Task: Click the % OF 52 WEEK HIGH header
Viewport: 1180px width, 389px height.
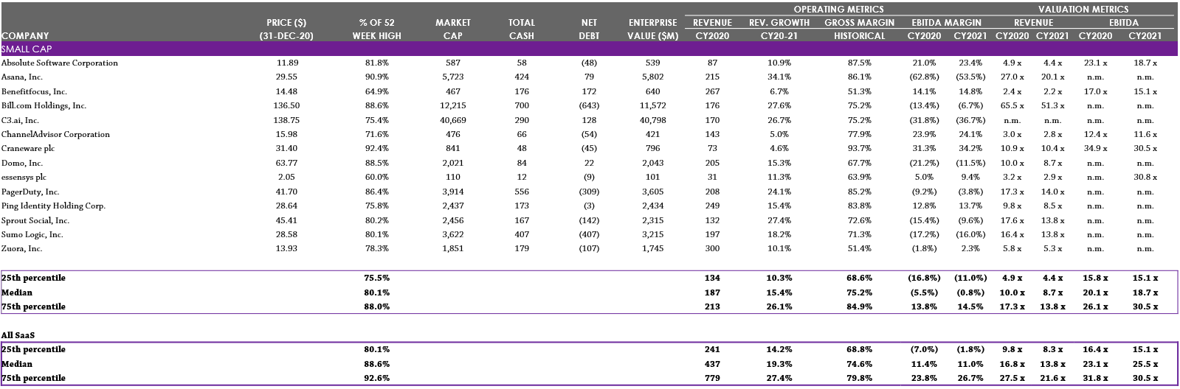Action: pyautogui.click(x=376, y=29)
